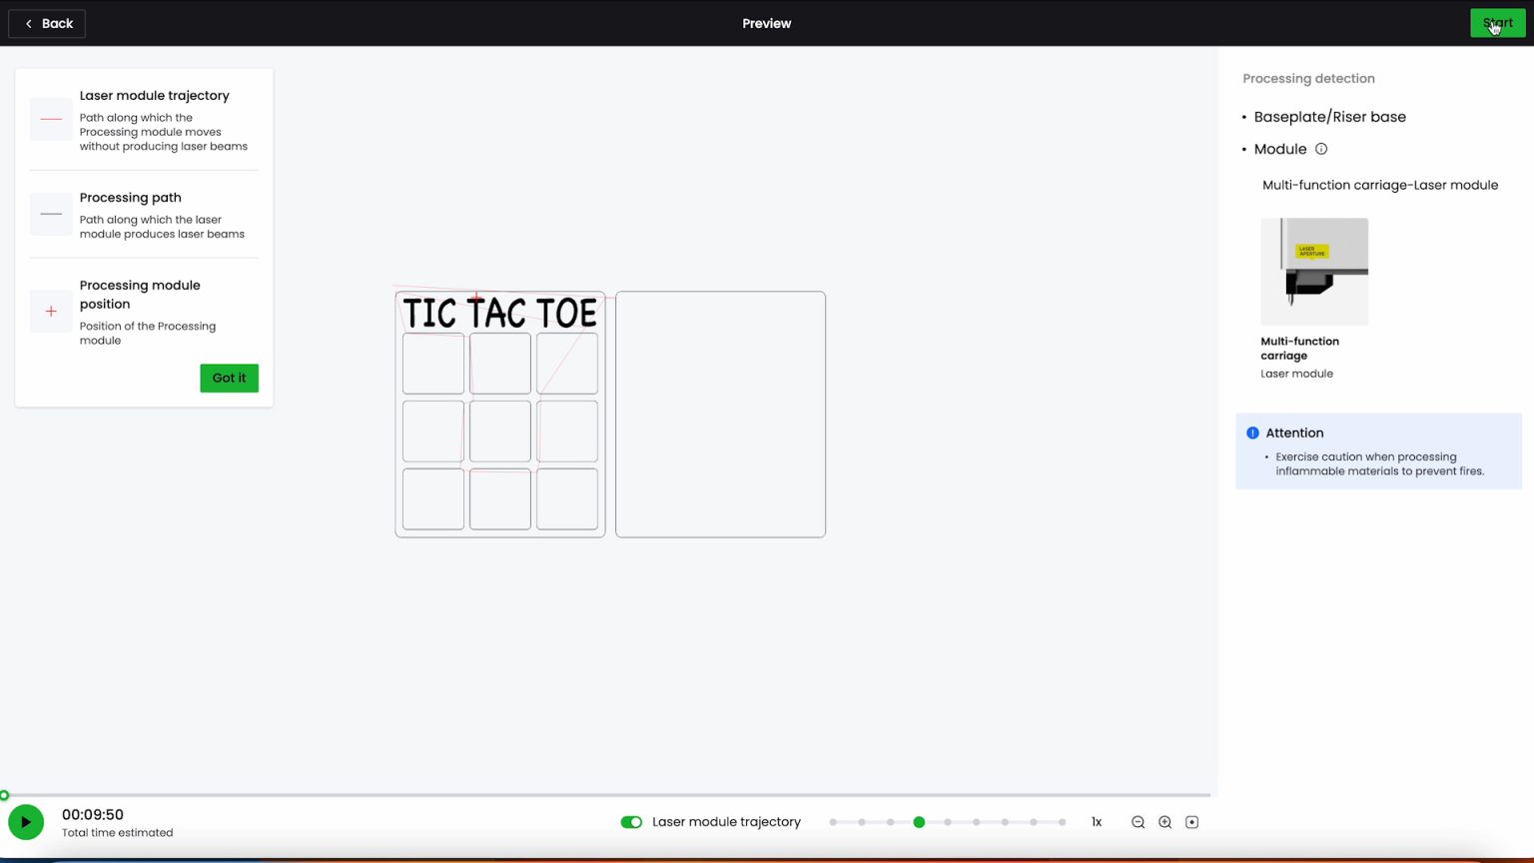
Task: Click the red Processing module position crosshair icon
Action: click(51, 312)
